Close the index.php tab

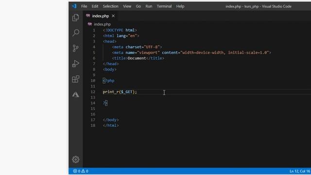point(113,16)
